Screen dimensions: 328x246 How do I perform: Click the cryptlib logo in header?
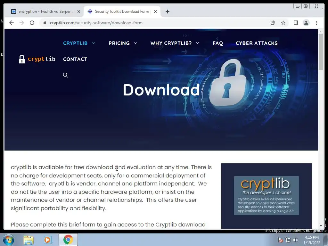[37, 59]
